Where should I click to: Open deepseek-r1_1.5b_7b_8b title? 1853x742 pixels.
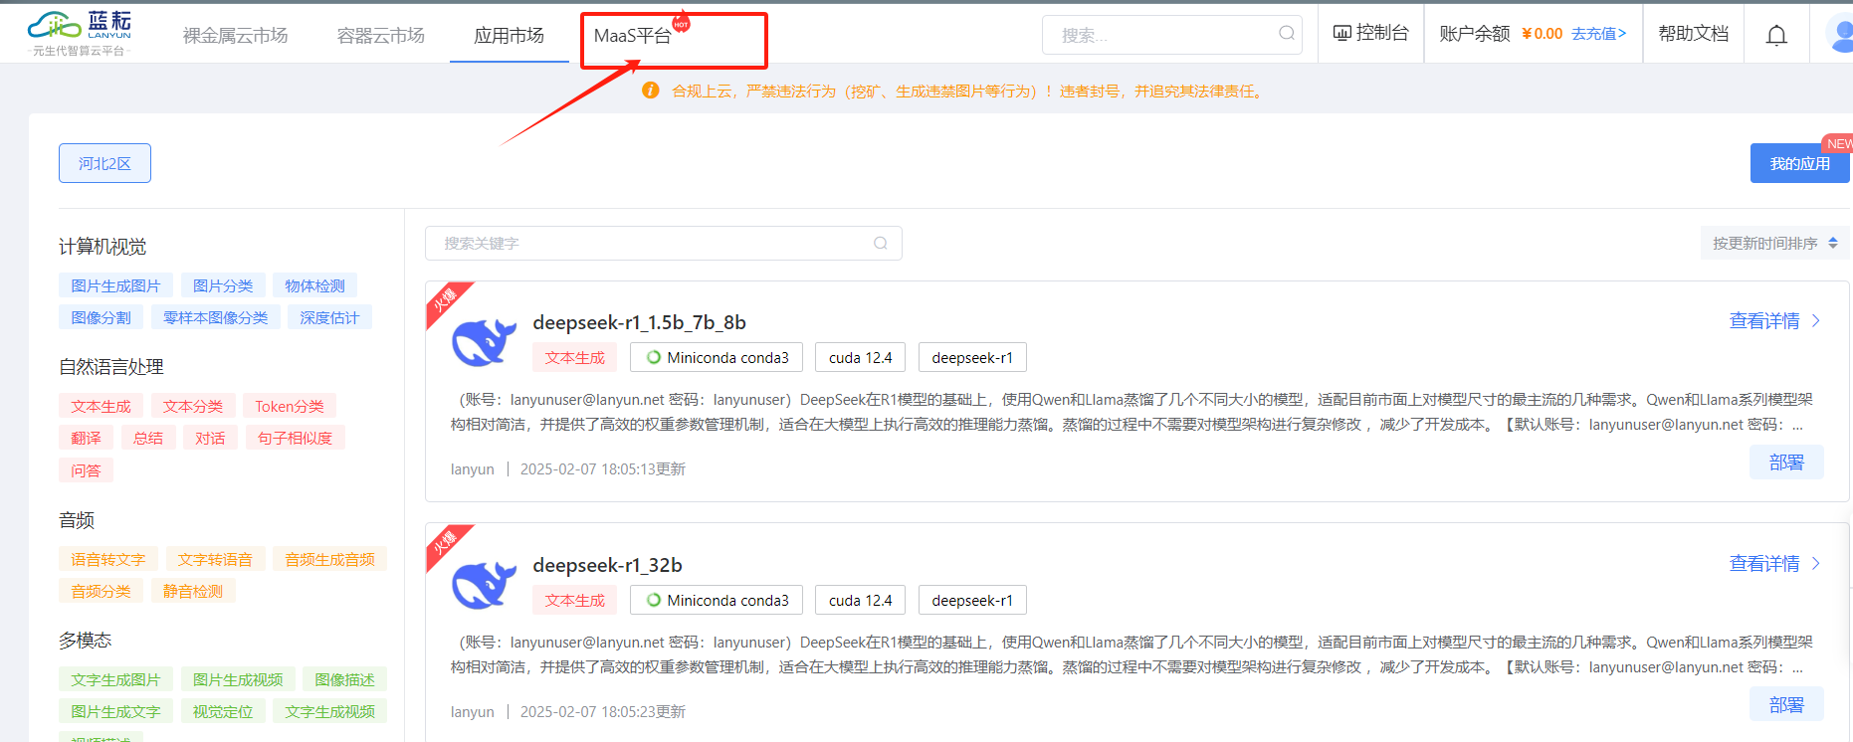tap(639, 322)
